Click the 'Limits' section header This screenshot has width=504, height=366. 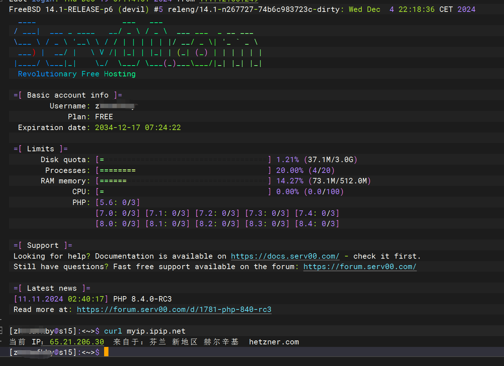[41, 149]
